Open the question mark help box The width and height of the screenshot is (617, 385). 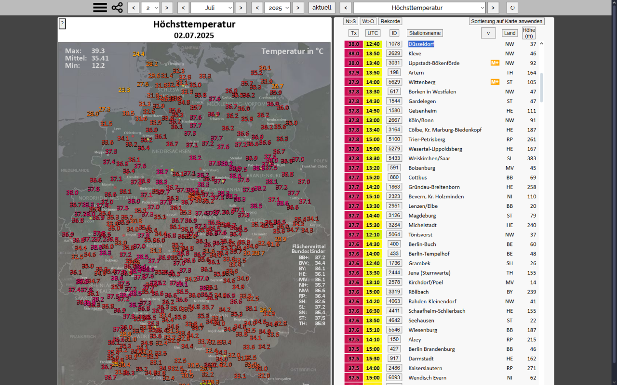point(62,24)
